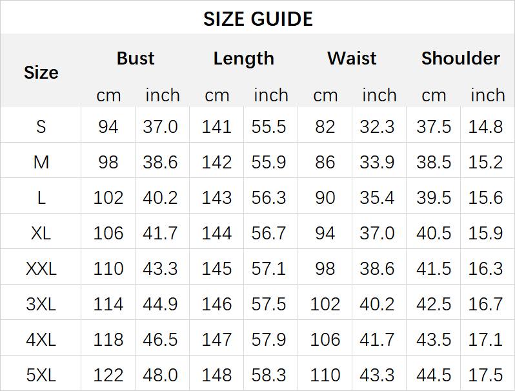The height and width of the screenshot is (391, 515).
Task: Click the 39.5 shoulder cm value
Action: point(433,197)
